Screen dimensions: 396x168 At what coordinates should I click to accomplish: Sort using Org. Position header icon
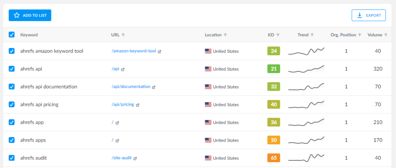click(359, 35)
